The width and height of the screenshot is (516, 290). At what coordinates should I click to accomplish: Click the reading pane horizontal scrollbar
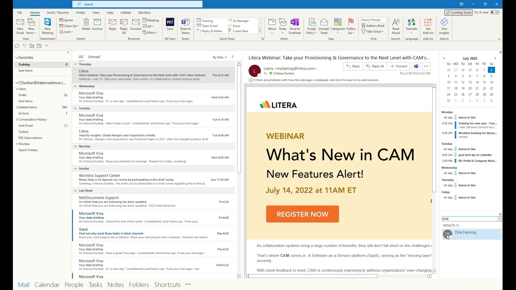coord(312,276)
